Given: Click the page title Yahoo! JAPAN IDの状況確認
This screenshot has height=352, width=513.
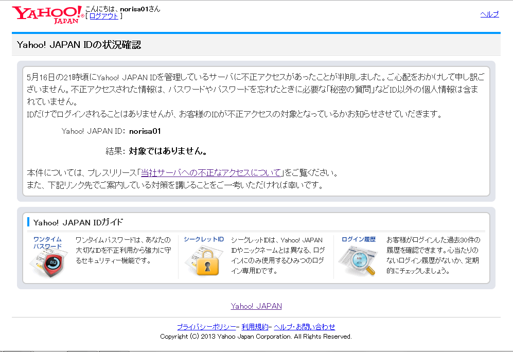Looking at the screenshot, I should point(79,45).
